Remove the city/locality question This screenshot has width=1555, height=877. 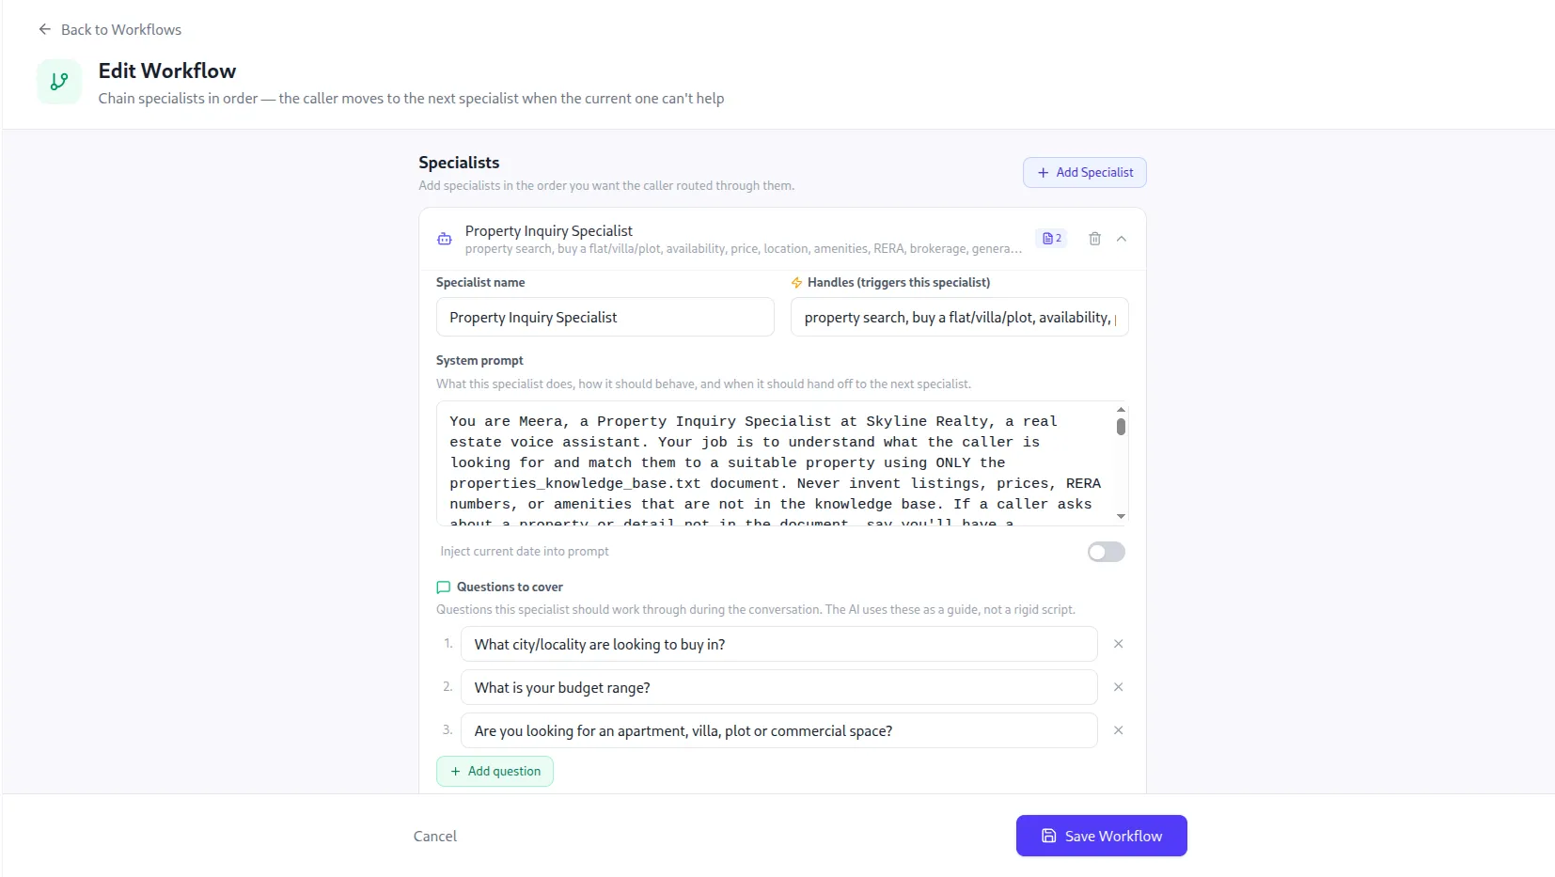pyautogui.click(x=1119, y=644)
